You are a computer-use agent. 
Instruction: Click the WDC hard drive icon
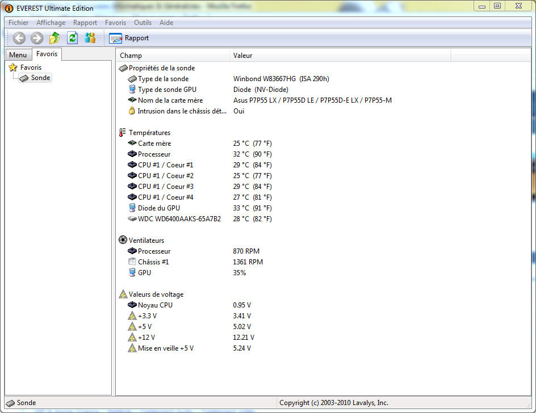click(132, 218)
